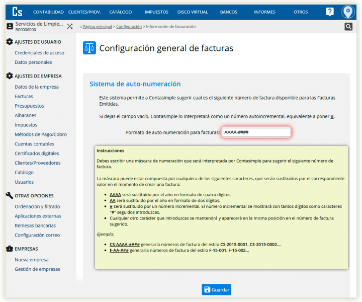Open the Contabilidad menu
The height and width of the screenshot is (302, 362).
tap(48, 12)
